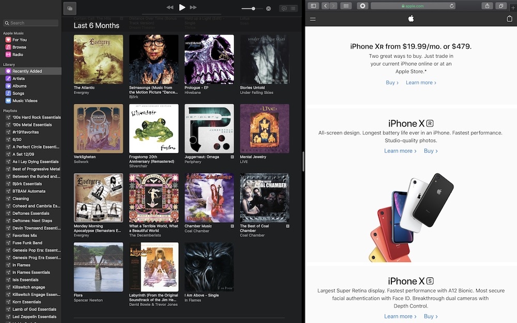Open Radio in the sidebar
This screenshot has height=323, width=517.
tap(31, 54)
